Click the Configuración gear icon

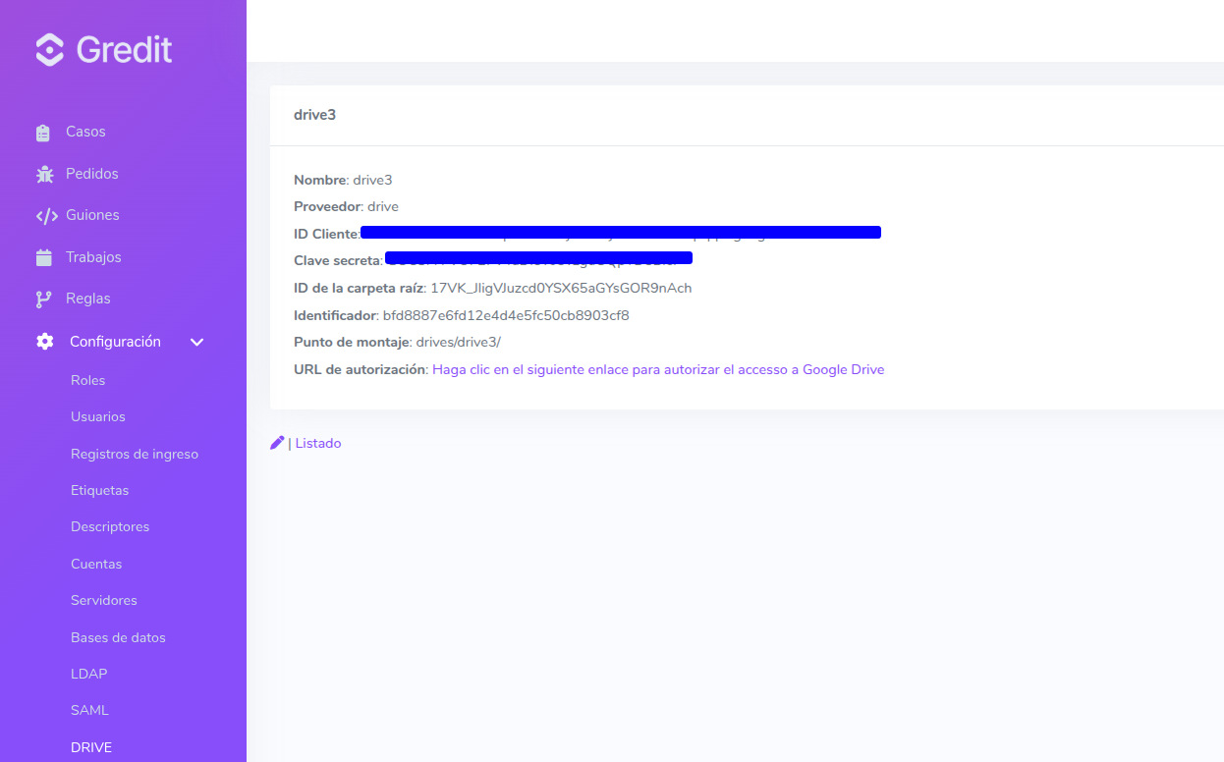coord(44,342)
